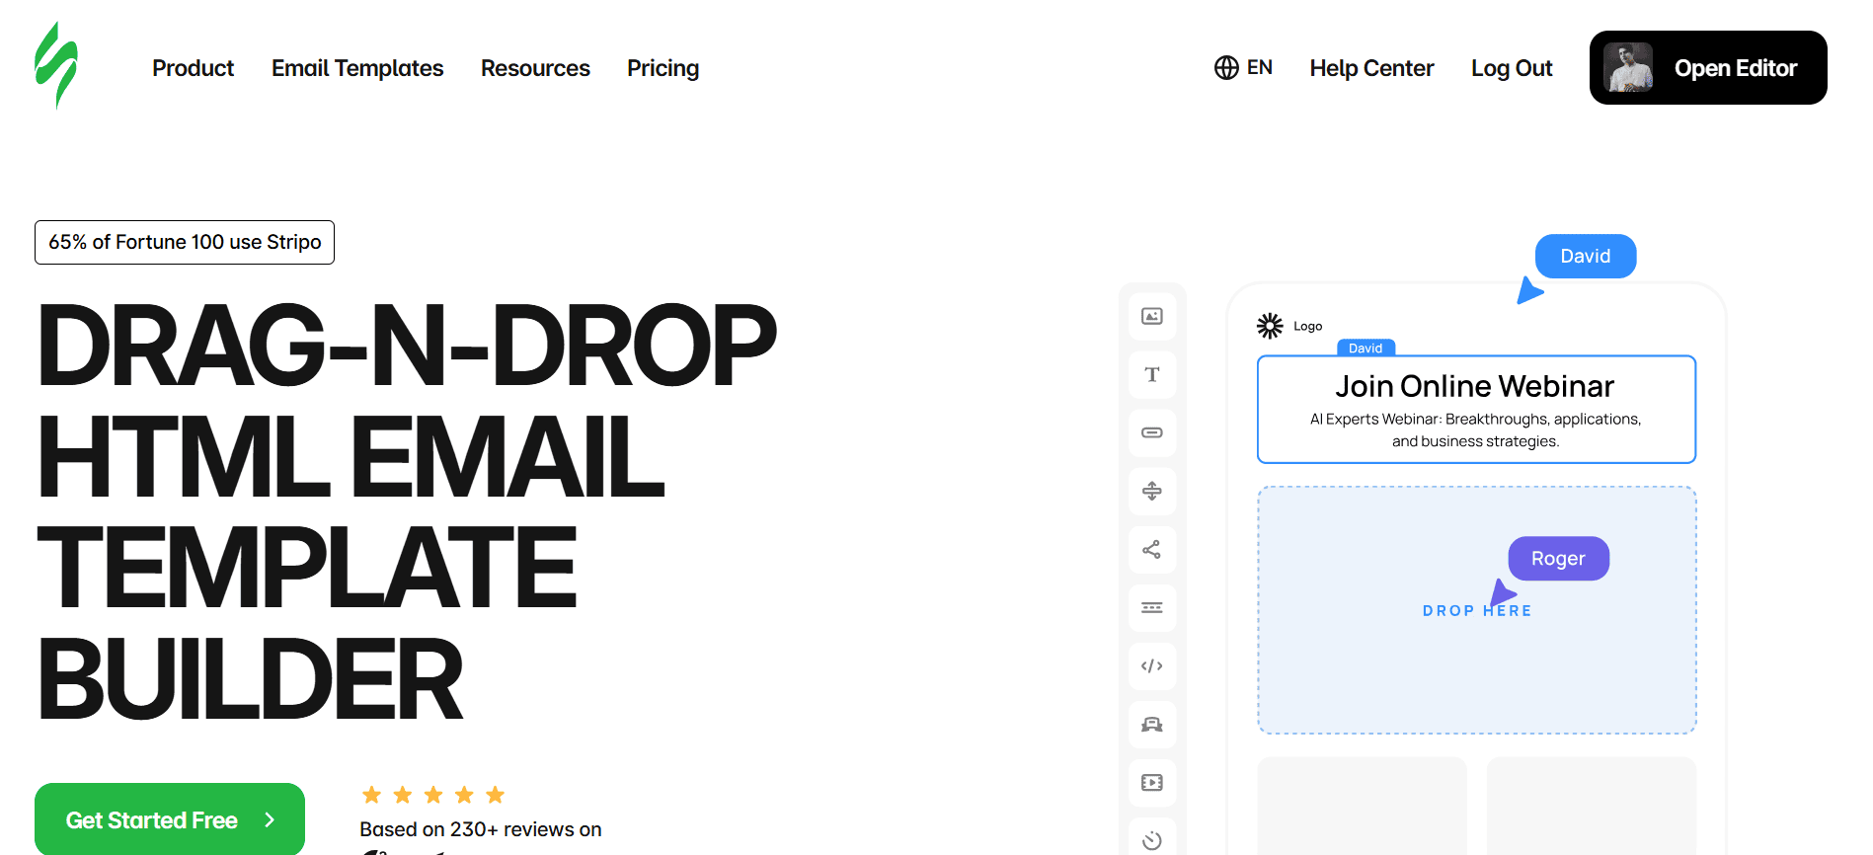Select the Text block icon
The height and width of the screenshot is (855, 1873).
coord(1152,374)
